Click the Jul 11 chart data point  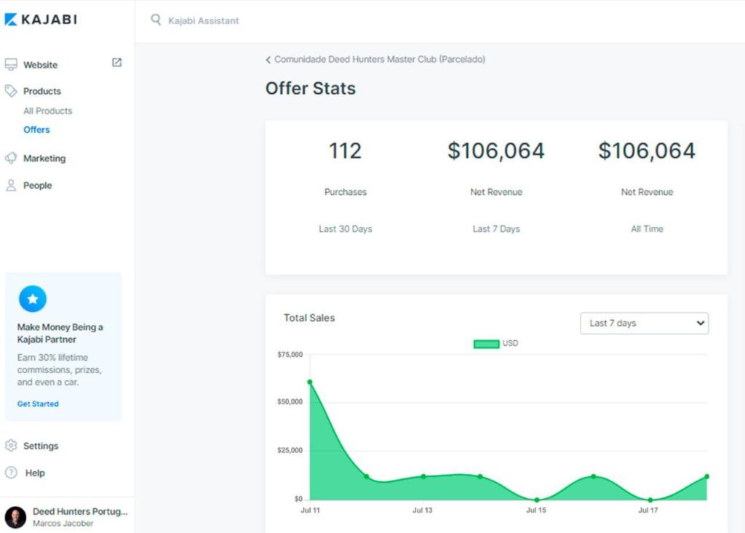pos(310,382)
